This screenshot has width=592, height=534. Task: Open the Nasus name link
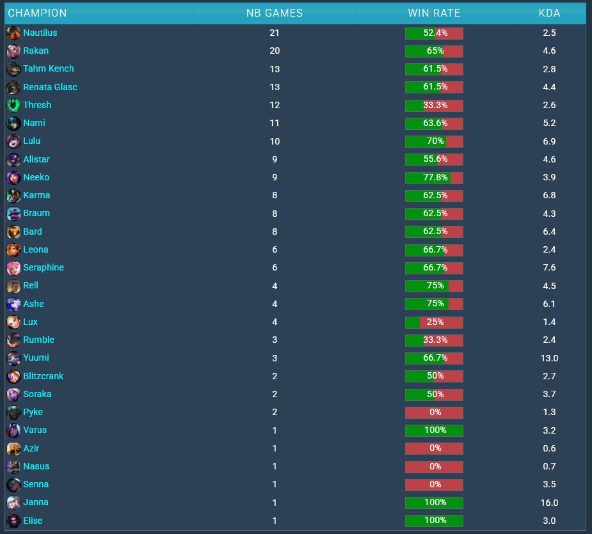[x=36, y=466]
